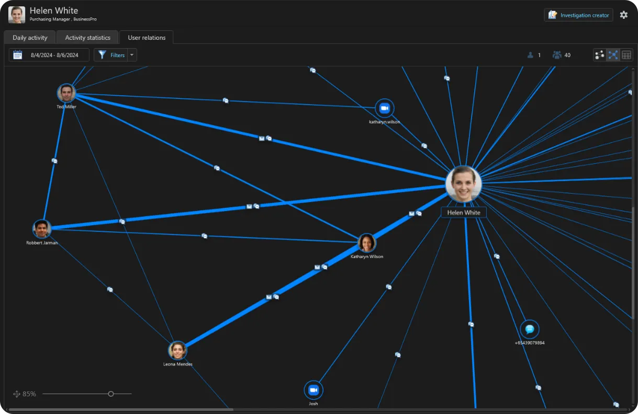This screenshot has height=414, width=638.
Task: Open the 8/4/2024 - 8/6/2024 date range picker
Action: pyautogui.click(x=49, y=55)
